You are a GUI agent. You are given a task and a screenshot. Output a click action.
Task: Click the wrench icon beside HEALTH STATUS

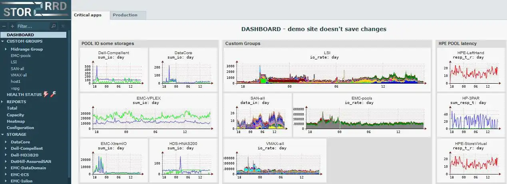pos(53,94)
